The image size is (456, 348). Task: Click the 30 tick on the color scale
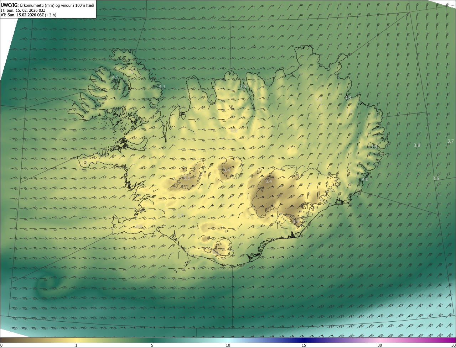380,345
